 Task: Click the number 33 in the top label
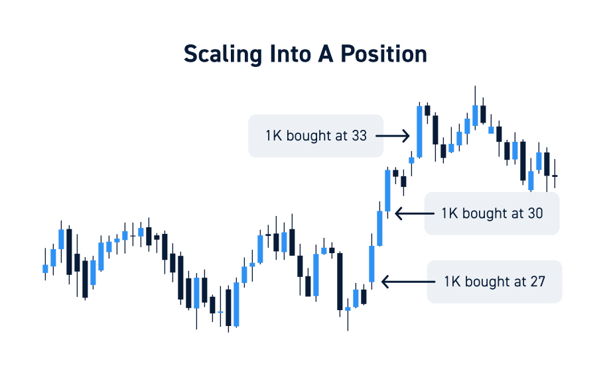pos(360,136)
